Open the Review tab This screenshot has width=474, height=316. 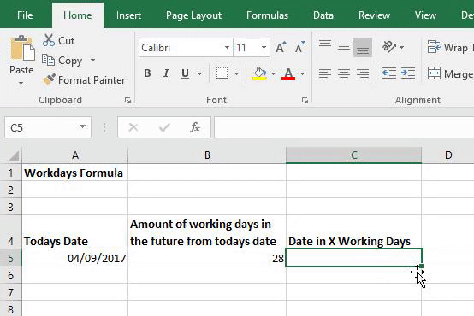click(374, 15)
